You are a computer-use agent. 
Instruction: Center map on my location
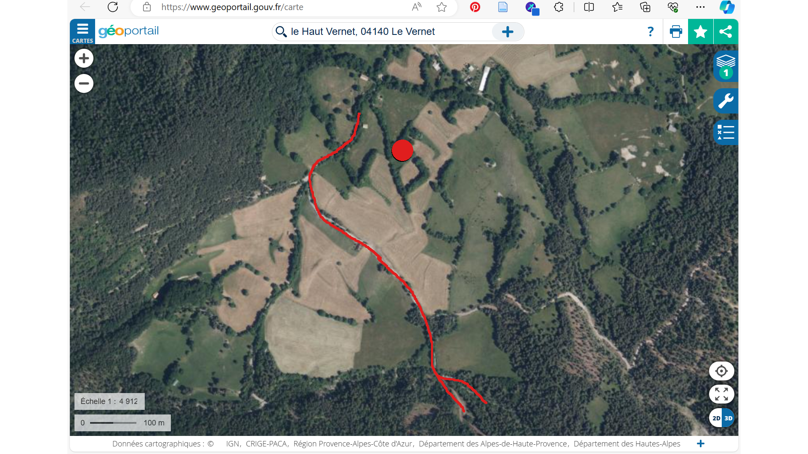(x=721, y=371)
